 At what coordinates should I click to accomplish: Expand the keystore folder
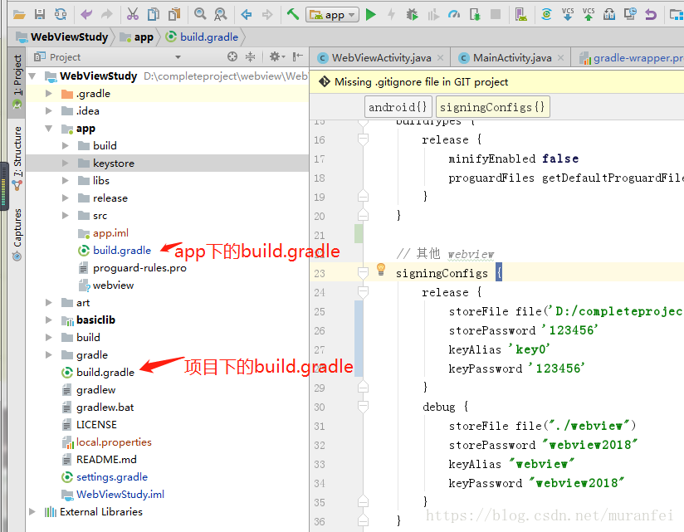click(x=66, y=164)
